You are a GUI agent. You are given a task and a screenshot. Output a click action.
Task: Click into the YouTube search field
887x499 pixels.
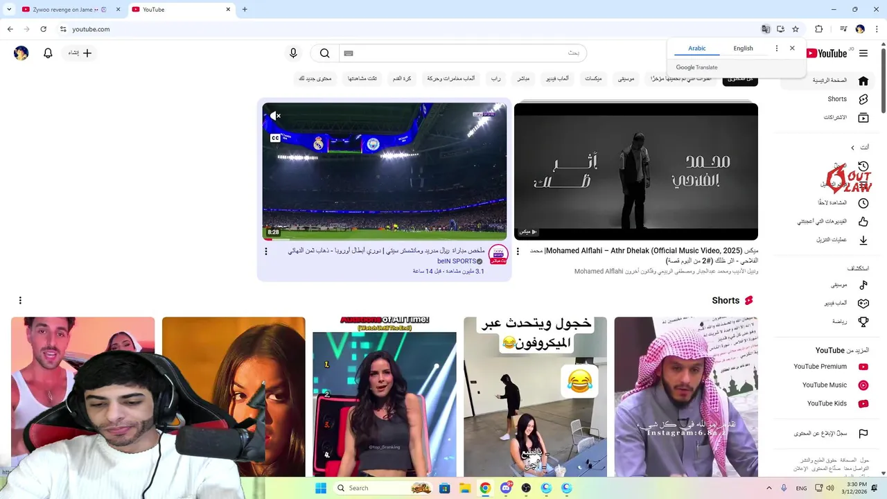click(x=463, y=53)
